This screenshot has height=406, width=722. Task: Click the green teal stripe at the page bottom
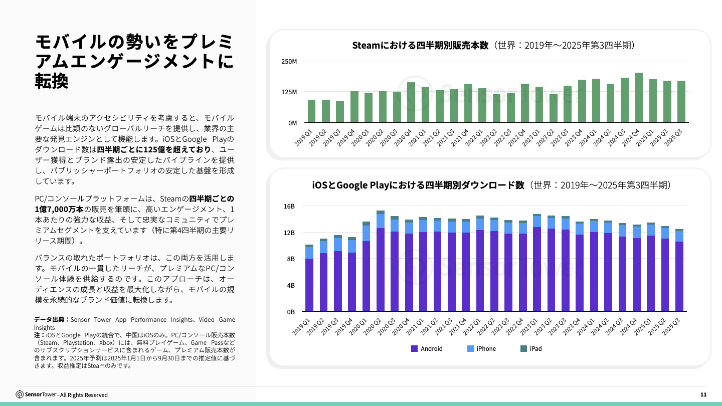pos(361,404)
